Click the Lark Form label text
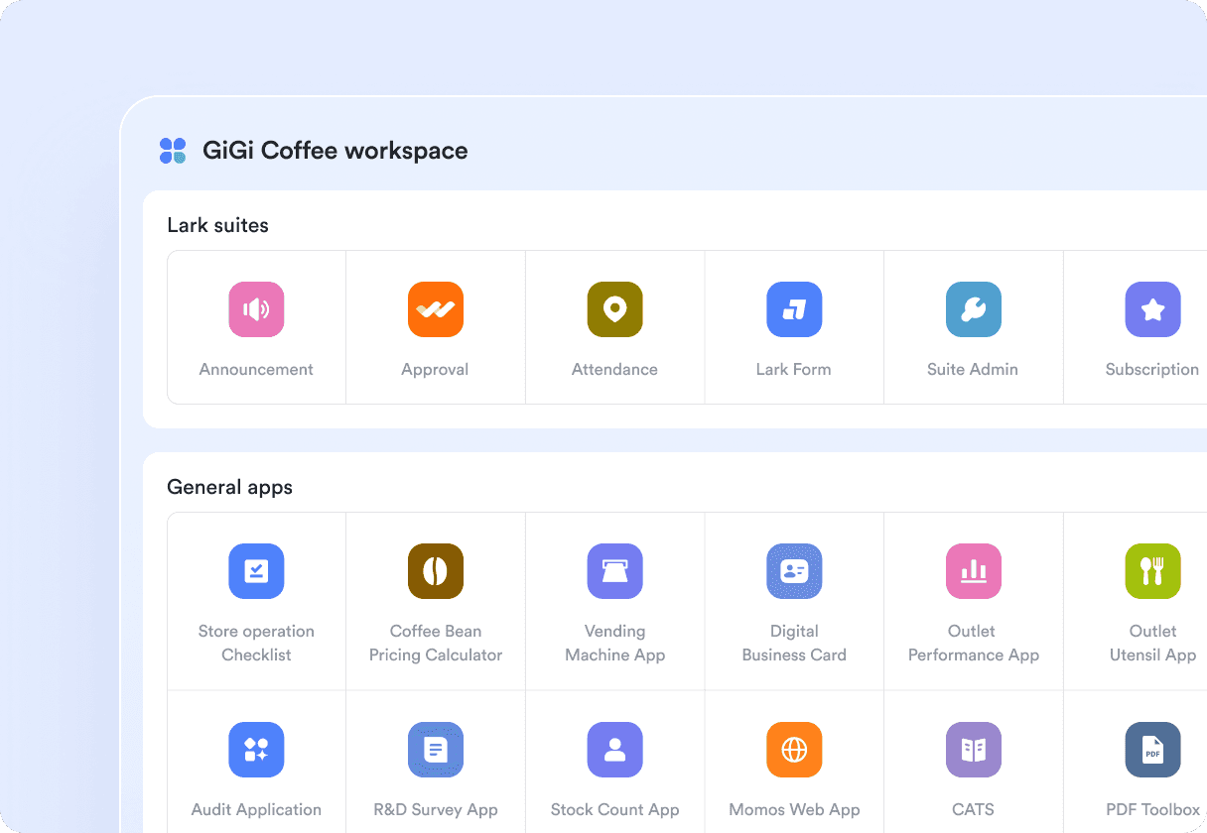 click(794, 369)
